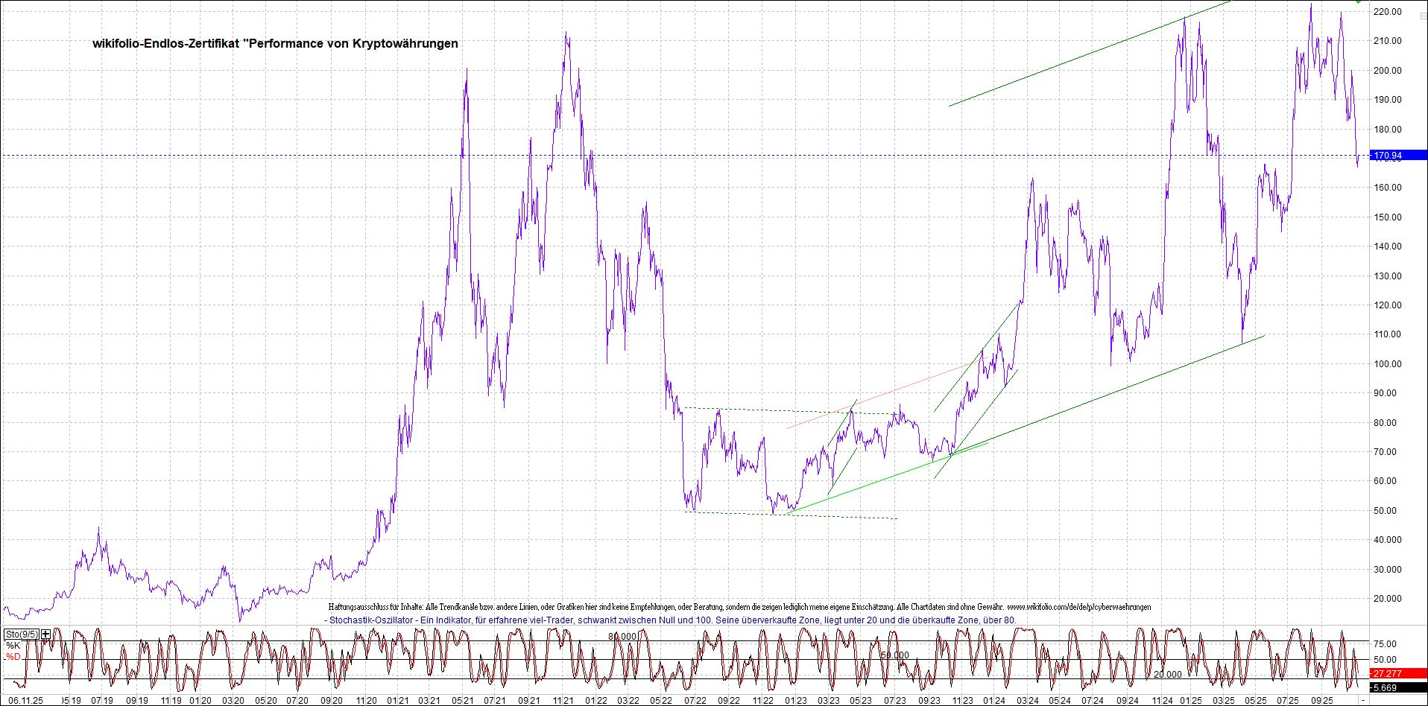Click the 50.000 midline level label
This screenshot has height=706, width=1428.
[x=894, y=655]
